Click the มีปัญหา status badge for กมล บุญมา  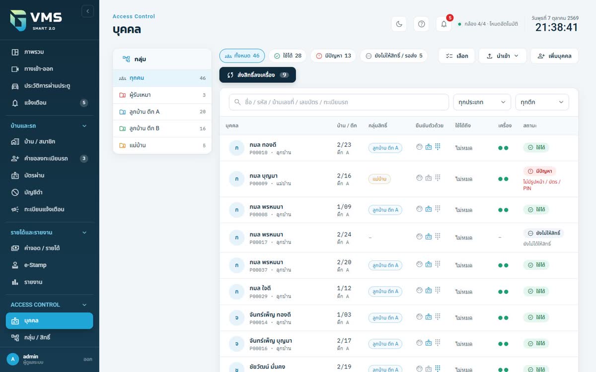[x=539, y=171]
